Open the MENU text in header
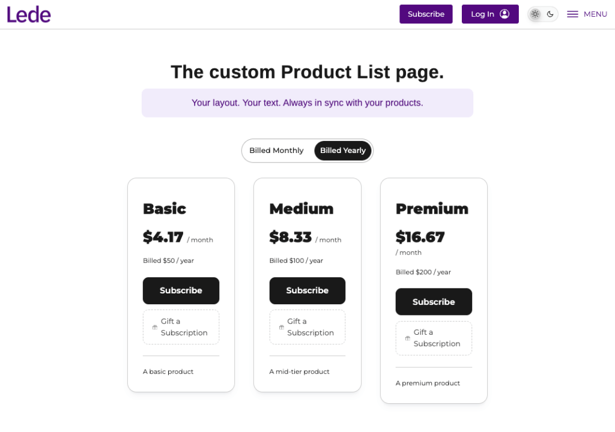The height and width of the screenshot is (432, 615). pyautogui.click(x=595, y=14)
